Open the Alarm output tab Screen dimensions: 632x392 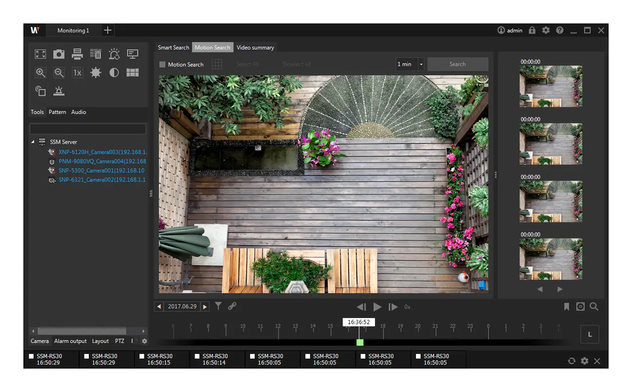coord(70,341)
